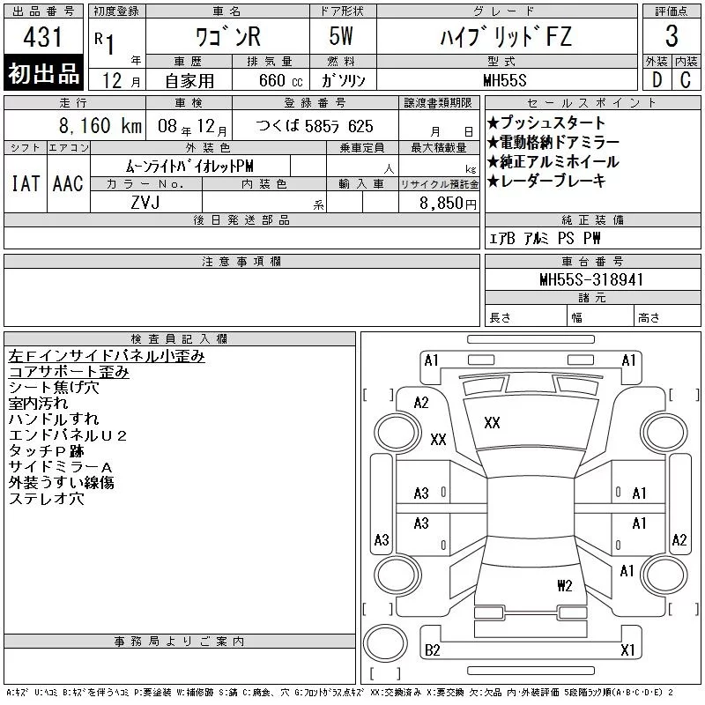The height and width of the screenshot is (705, 705).
Task: Select the 後日発送部品 section header
Action: pos(241,219)
